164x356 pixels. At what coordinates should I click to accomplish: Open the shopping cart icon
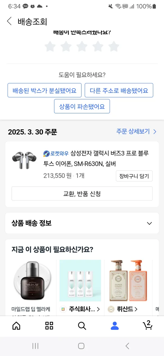pyautogui.click(x=148, y=325)
